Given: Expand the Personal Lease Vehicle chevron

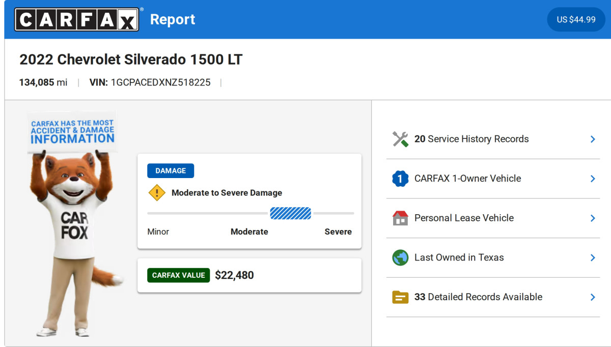Looking at the screenshot, I should [x=593, y=218].
